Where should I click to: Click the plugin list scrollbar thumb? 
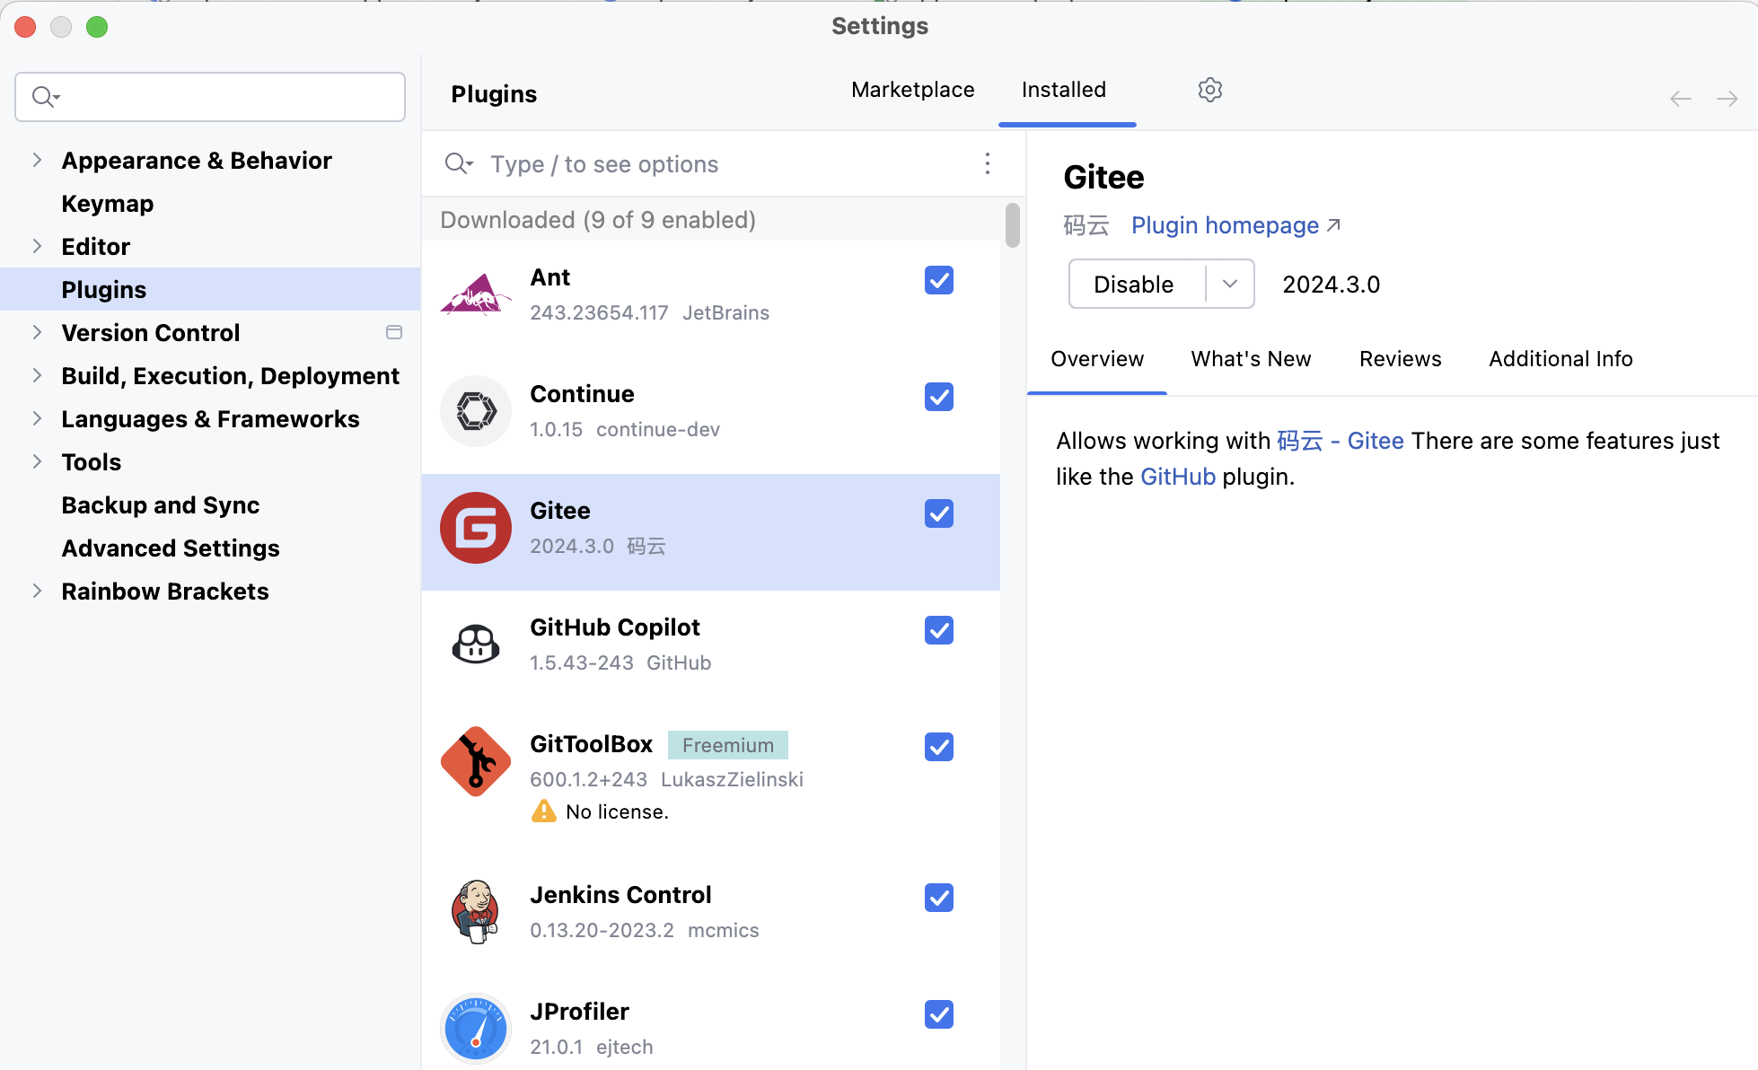coord(1012,224)
